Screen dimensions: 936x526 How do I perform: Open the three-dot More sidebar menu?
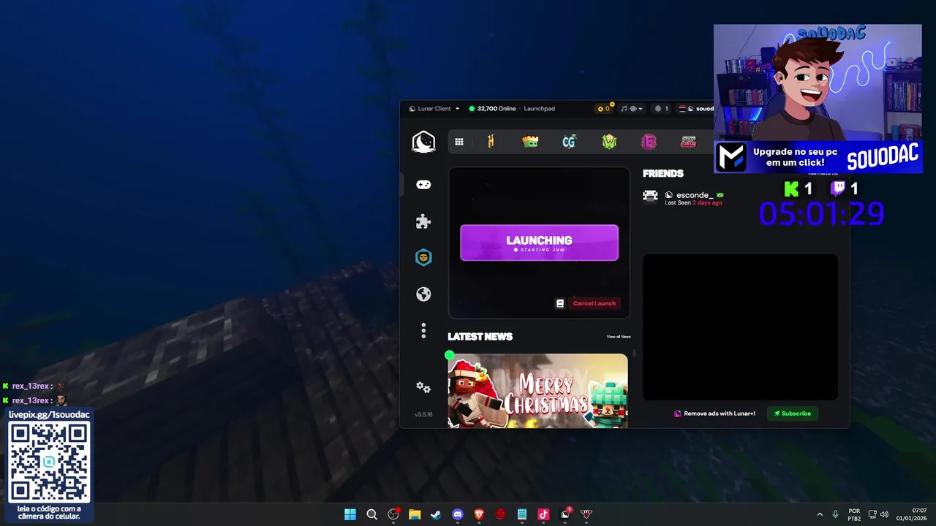423,331
